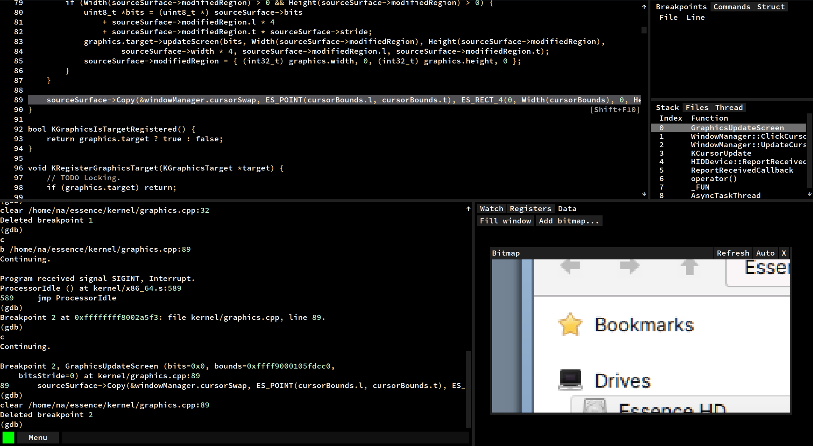The image size is (813, 446).
Task: Select the GraphicsUpdateScreen stack frame
Action: pos(737,127)
